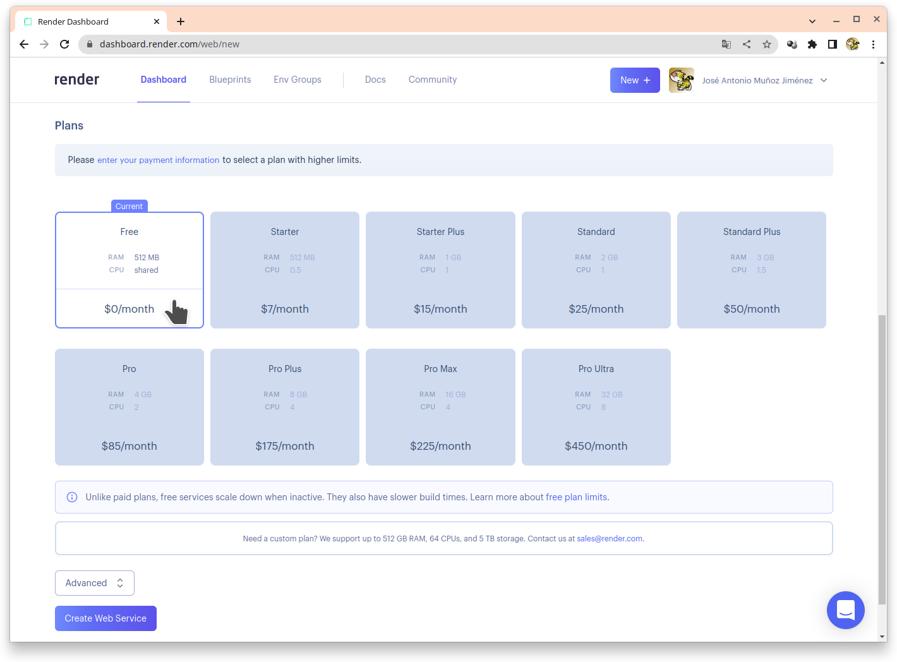The image size is (897, 662).
Task: Reload the page with refresh icon
Action: point(64,44)
